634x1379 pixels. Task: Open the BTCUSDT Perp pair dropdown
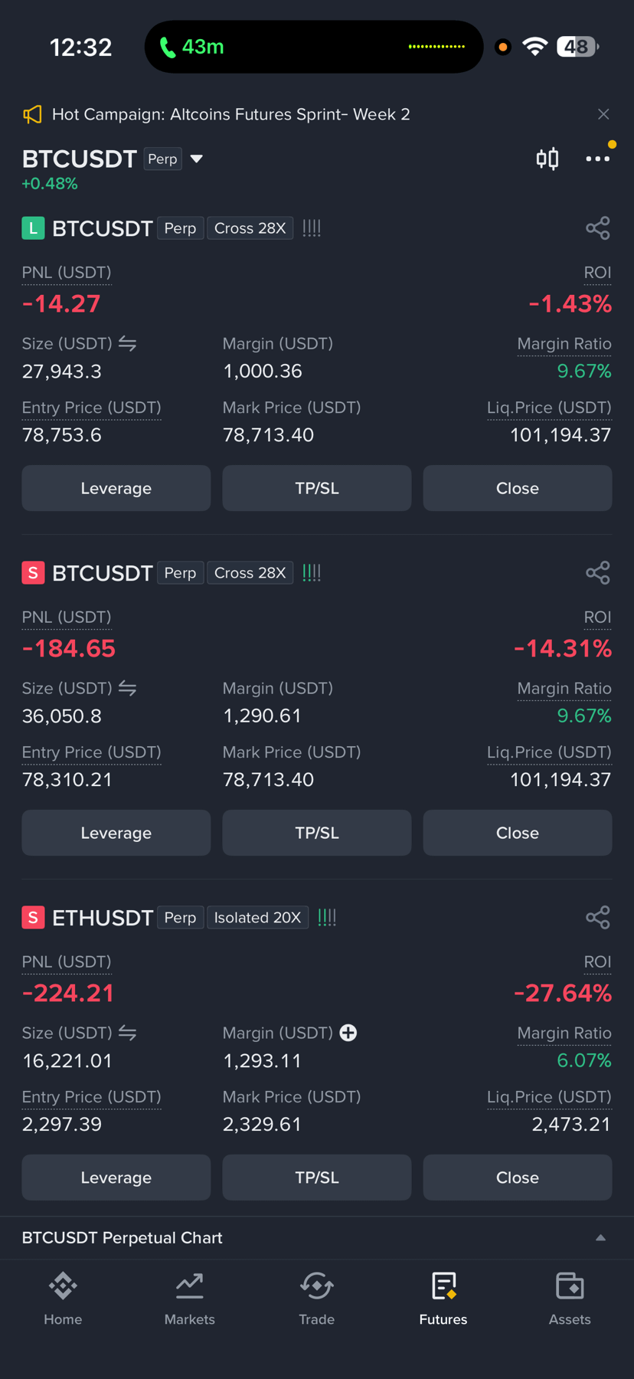click(x=197, y=159)
